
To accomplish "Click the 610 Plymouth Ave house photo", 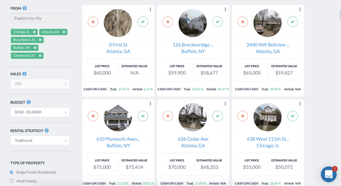I will 118,117.
